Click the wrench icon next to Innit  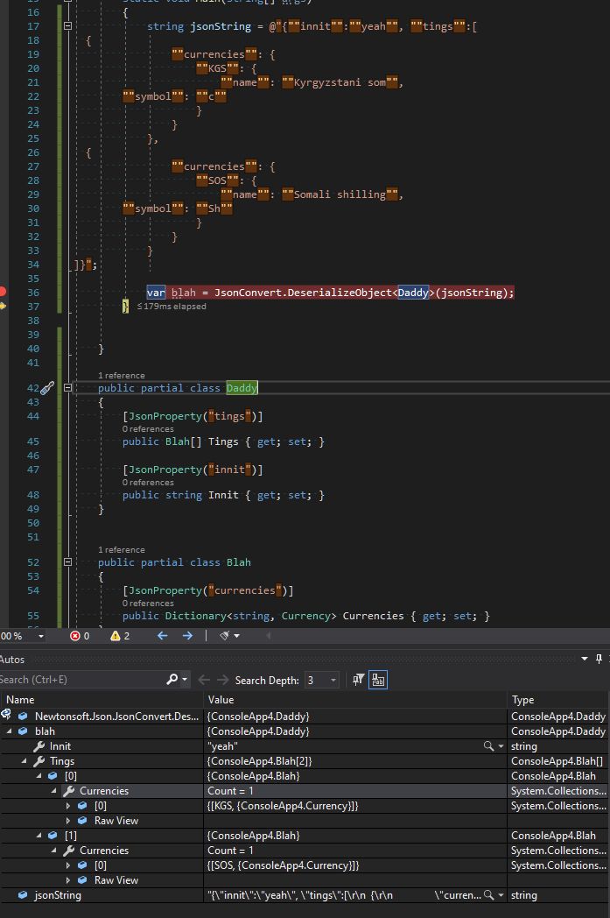[x=39, y=746]
